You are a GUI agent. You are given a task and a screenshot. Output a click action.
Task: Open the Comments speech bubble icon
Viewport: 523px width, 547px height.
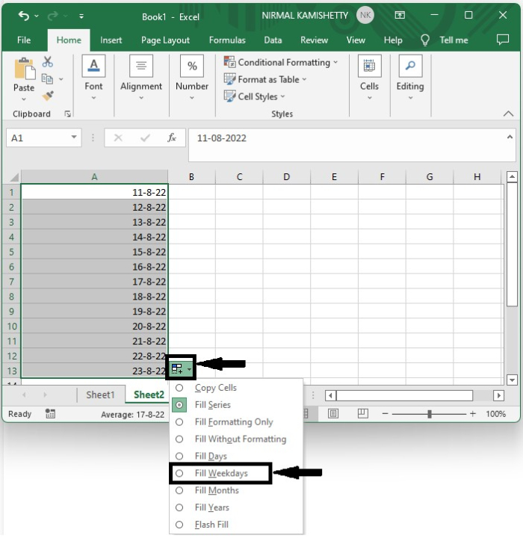pos(503,40)
